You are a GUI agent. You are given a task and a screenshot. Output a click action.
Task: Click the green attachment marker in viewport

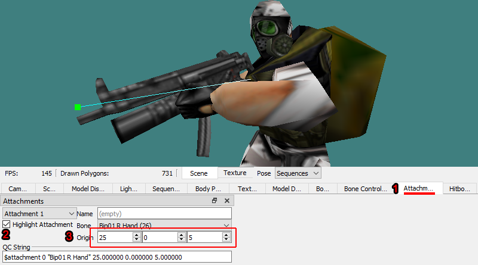pyautogui.click(x=78, y=107)
